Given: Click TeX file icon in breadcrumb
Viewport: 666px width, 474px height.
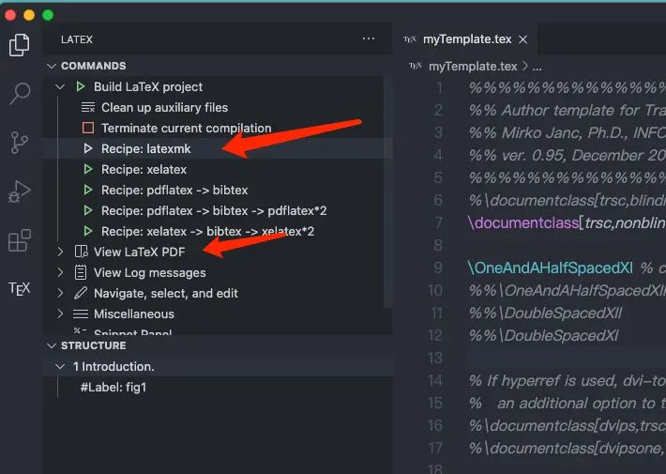Looking at the screenshot, I should point(416,66).
